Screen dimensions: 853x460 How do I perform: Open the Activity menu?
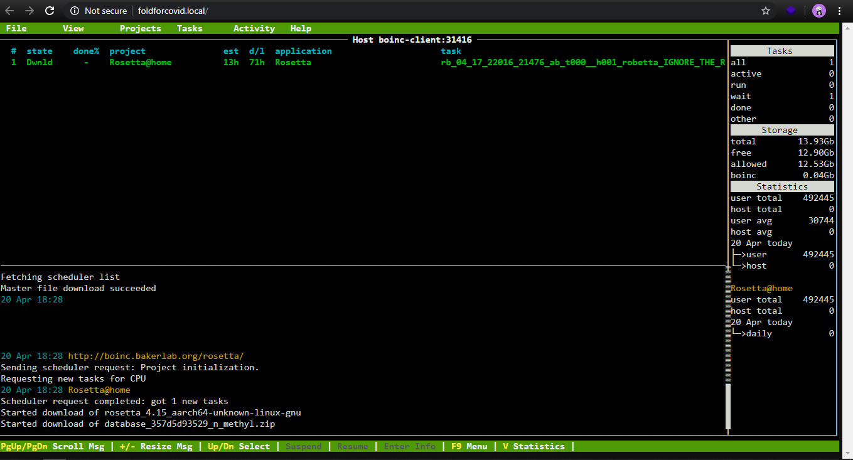254,28
